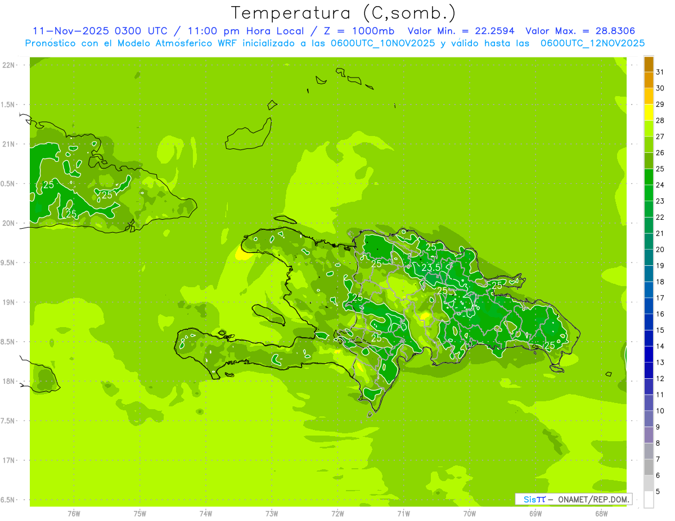Click the "74W" longitude axis label
675x521 pixels.
(206, 514)
